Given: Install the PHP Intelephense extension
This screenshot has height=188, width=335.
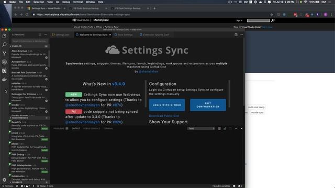Looking at the screenshot, I should (44, 172).
